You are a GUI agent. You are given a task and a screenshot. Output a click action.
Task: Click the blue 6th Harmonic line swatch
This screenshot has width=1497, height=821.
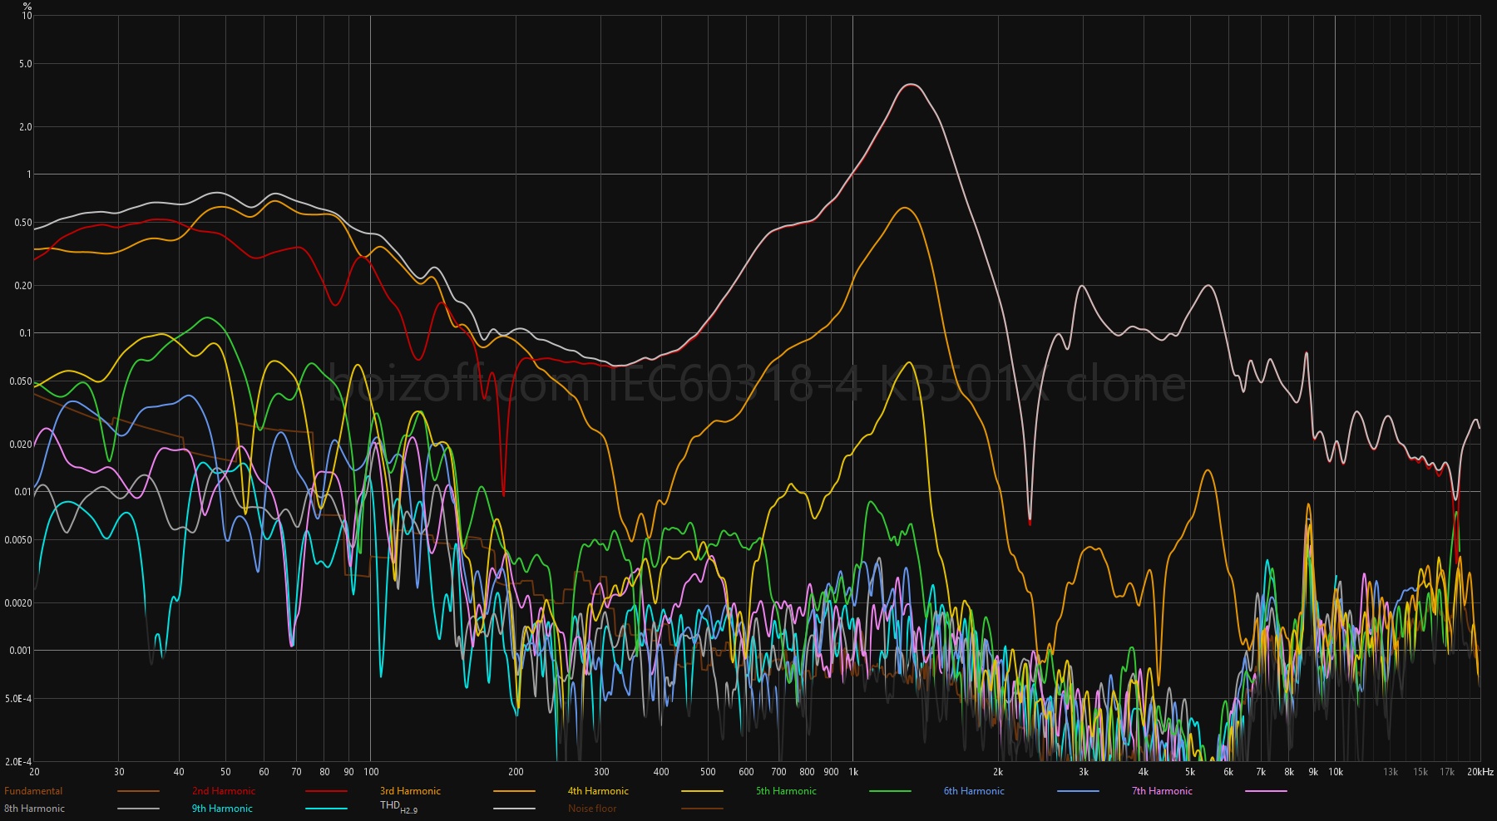1078,791
